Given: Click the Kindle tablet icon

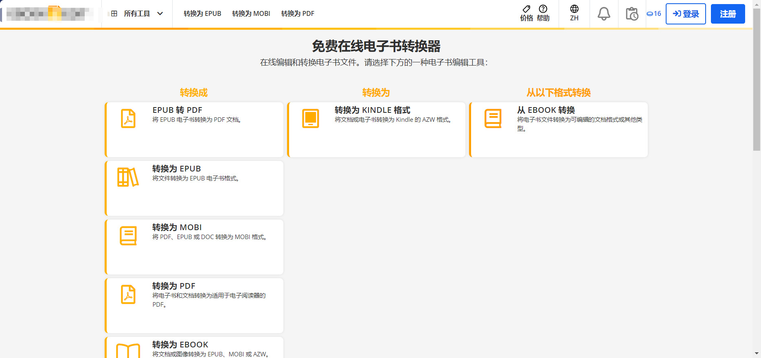Looking at the screenshot, I should 310,119.
